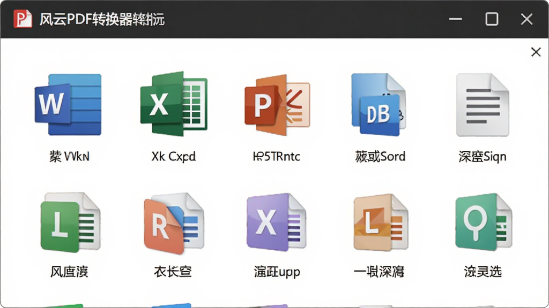
Task: Maximize the PDF converter window
Action: [492, 19]
